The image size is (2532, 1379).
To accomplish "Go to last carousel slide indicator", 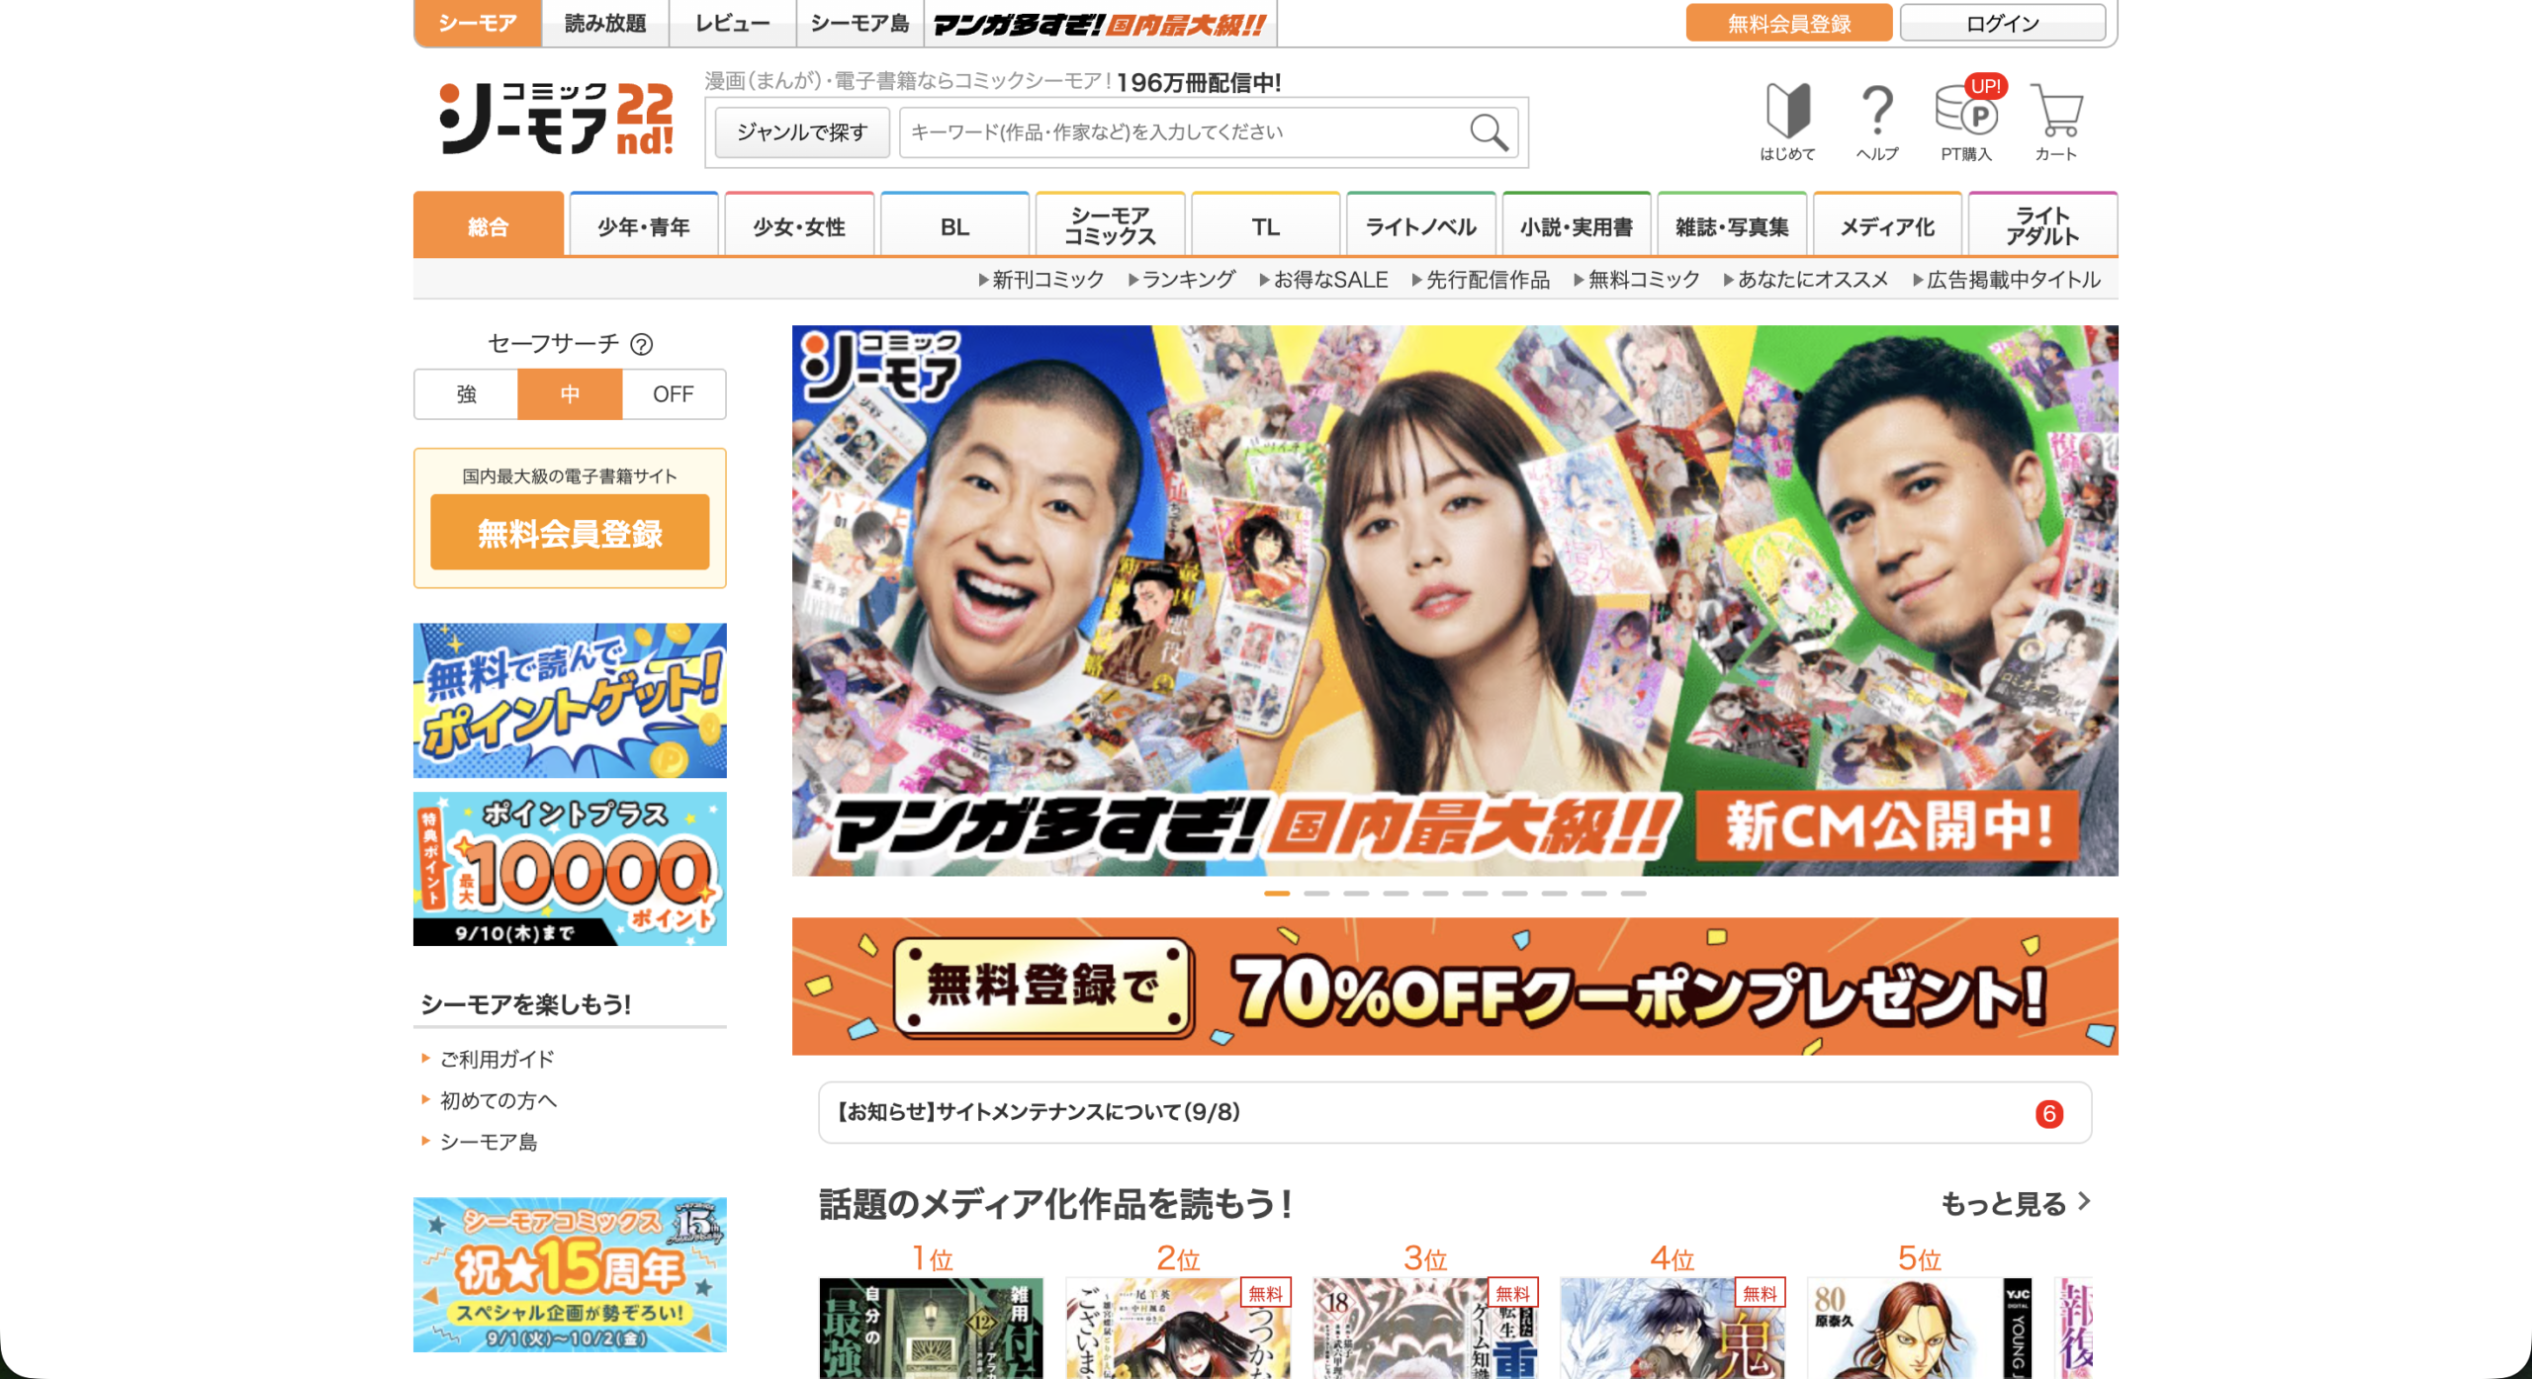I will coord(1634,893).
